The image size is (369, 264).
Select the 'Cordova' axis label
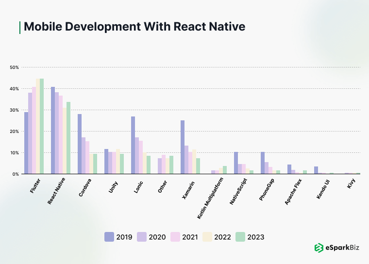pos(85,187)
